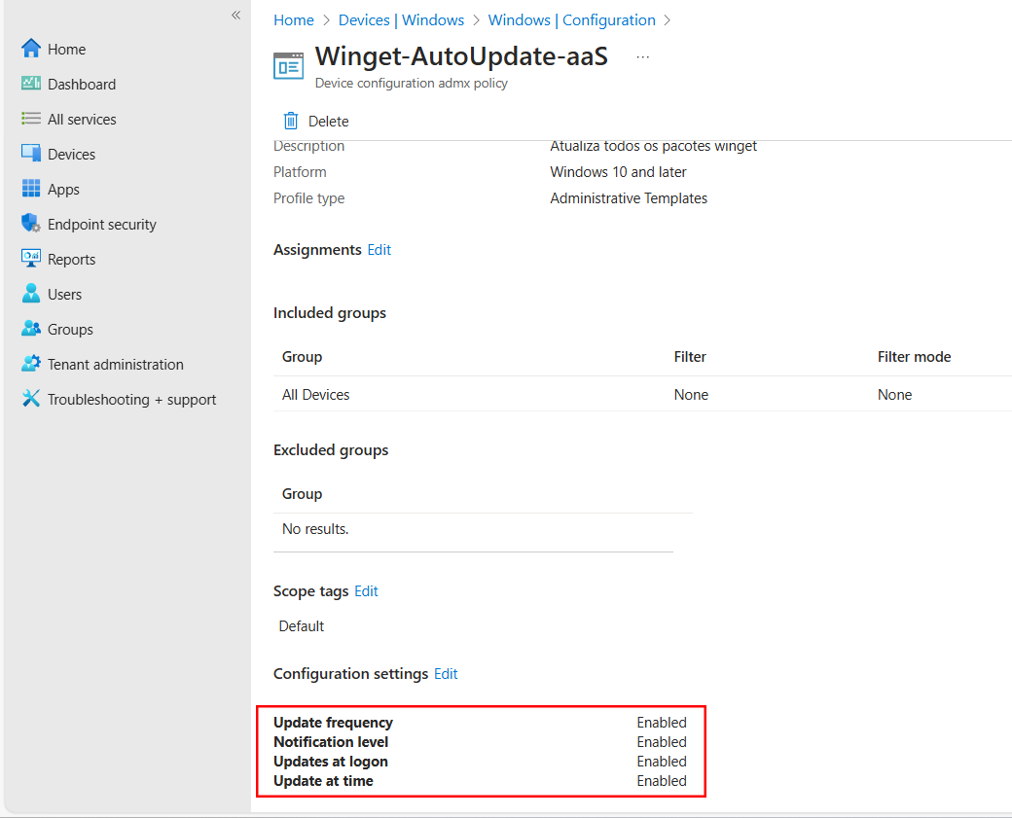Click the Group header under Excluded groups
The width and height of the screenshot is (1012, 818).
pos(302,494)
